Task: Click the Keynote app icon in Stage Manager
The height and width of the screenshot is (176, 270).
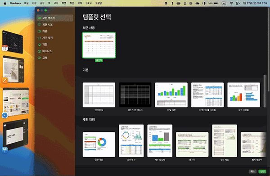Action: pos(5,150)
